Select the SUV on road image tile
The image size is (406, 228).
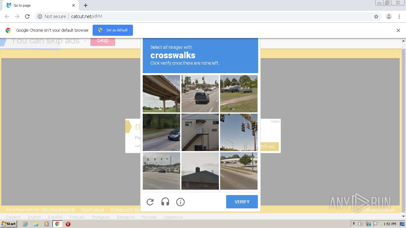(200, 94)
